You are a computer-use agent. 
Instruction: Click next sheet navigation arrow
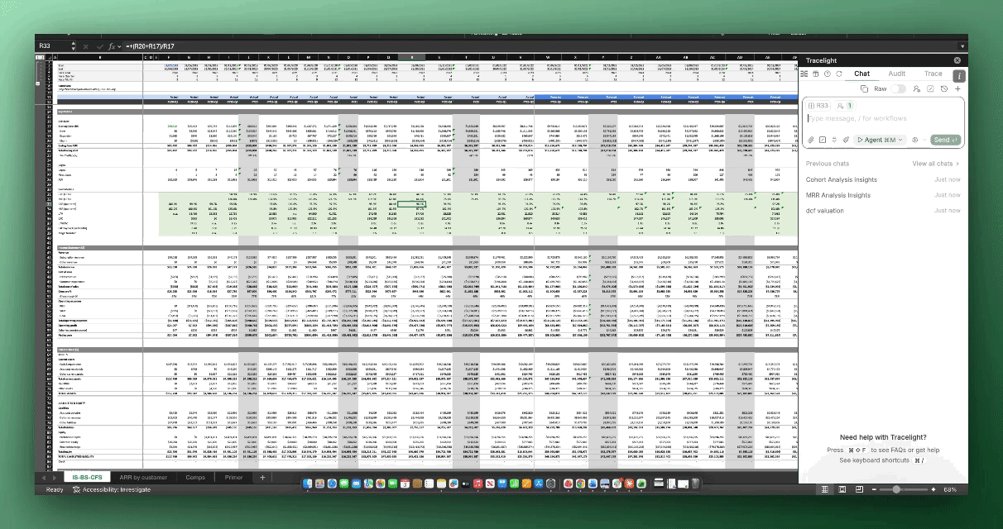[55, 478]
